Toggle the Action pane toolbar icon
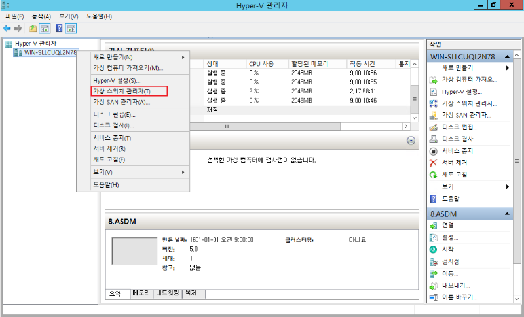The height and width of the screenshot is (317, 524). tap(71, 29)
